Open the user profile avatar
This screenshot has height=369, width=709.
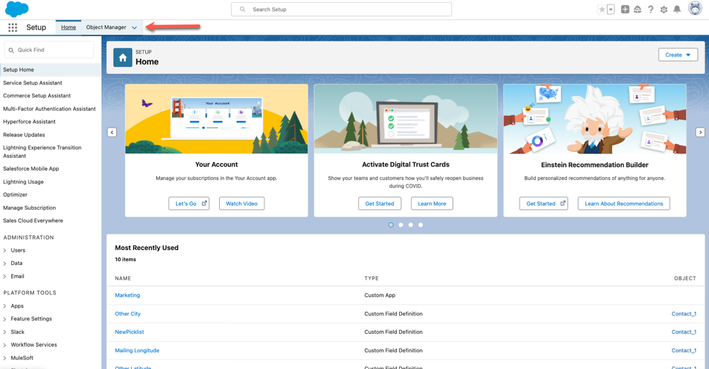pos(695,8)
